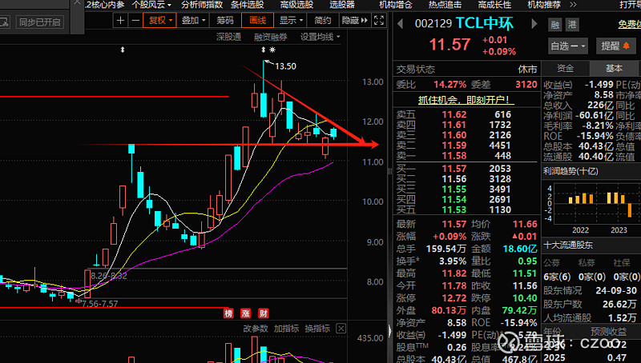Go to previous stock with left arrow
The image size is (641, 363).
400,24
